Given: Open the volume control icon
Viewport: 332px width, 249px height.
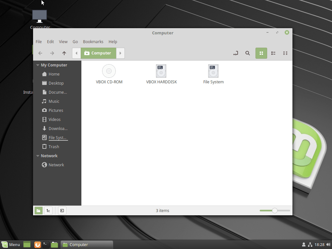Looking at the screenshot, I should pyautogui.click(x=328, y=245).
